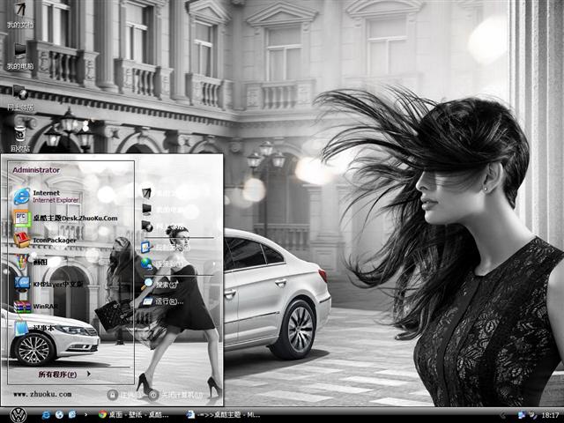This screenshot has width=564, height=423.
Task: Launch IconPackager from the Start menu
Action: 53,240
